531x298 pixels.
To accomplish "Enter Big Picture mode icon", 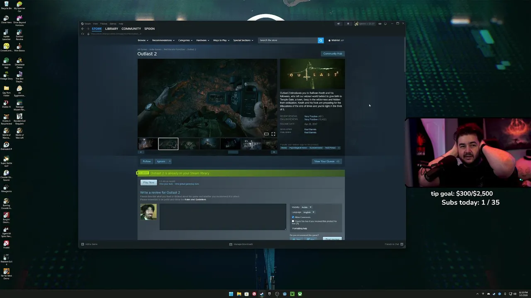I will point(385,24).
